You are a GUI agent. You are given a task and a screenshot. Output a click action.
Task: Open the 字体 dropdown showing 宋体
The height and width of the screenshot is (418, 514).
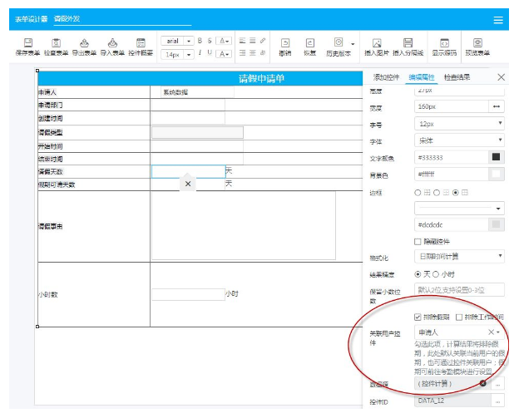tap(459, 140)
